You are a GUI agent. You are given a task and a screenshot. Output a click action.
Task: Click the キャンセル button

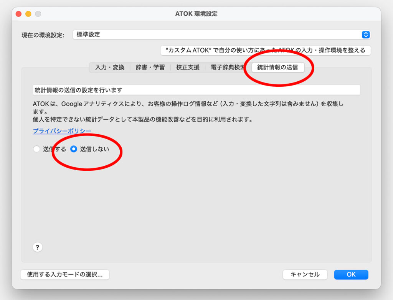[305, 274]
